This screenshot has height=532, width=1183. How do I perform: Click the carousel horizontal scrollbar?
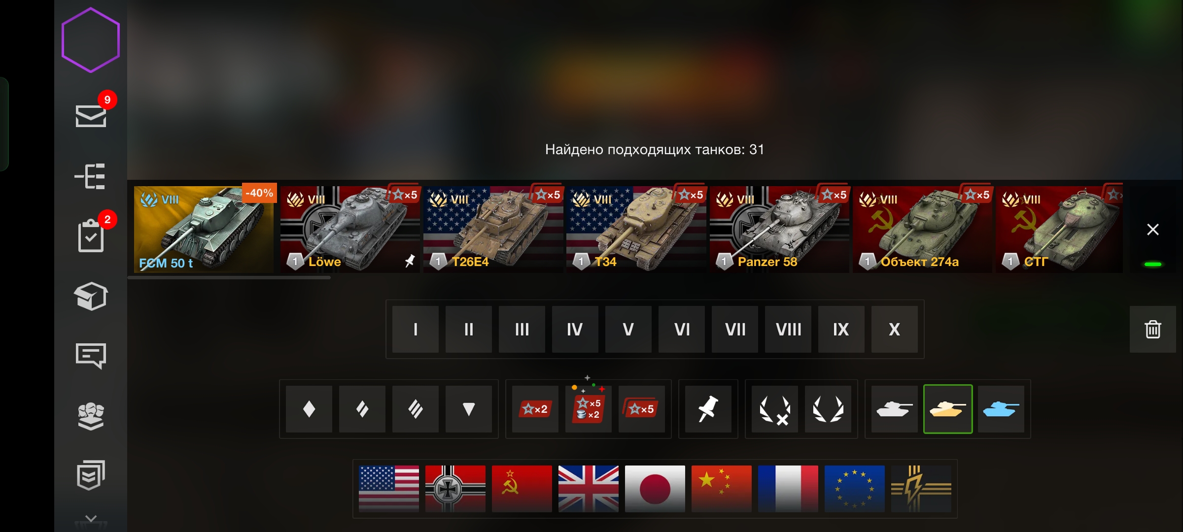pyautogui.click(x=229, y=278)
